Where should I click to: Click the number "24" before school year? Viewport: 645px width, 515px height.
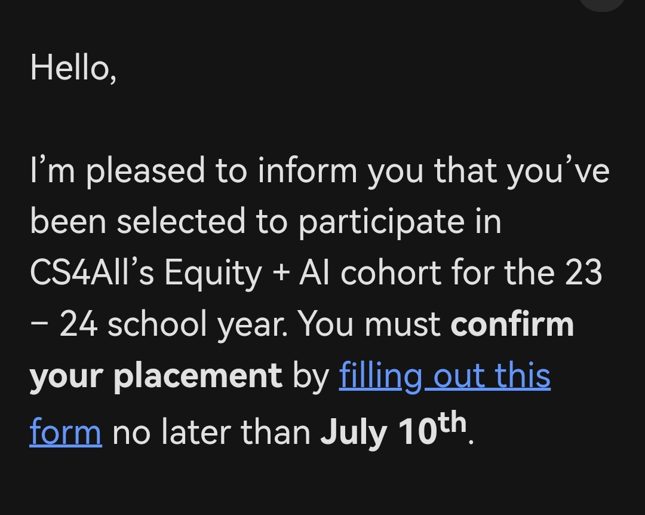79,324
